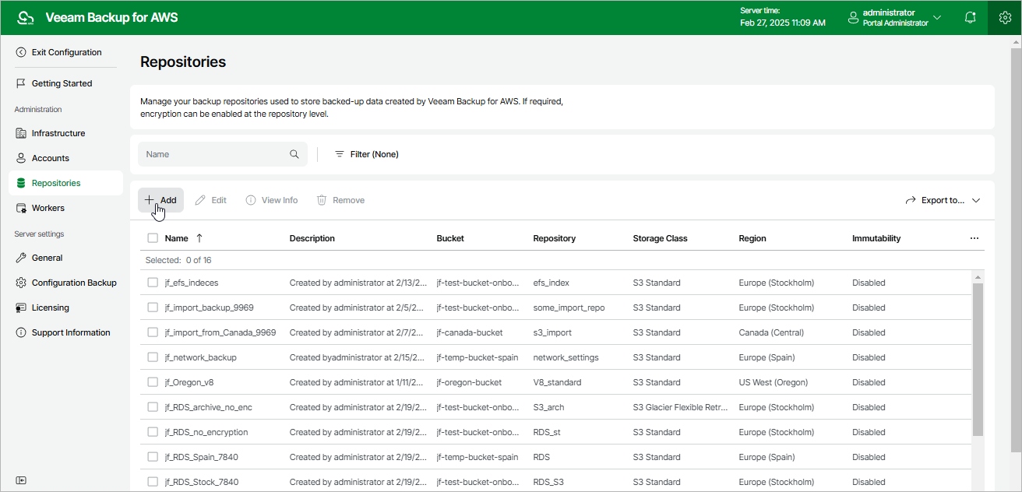Image resolution: width=1022 pixels, height=492 pixels.
Task: Click the Name search input field
Action: (214, 154)
